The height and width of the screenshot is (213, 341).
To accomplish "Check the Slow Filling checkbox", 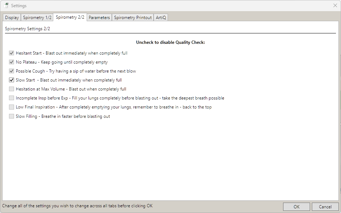I will click(12, 116).
